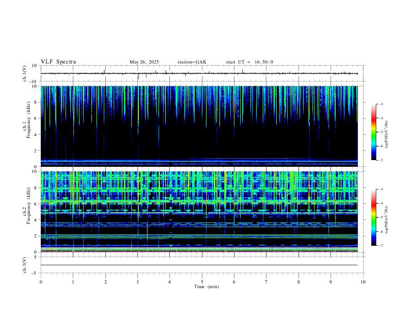Click the ch.1 'Frequency (kHz)' axis label

[27, 120]
